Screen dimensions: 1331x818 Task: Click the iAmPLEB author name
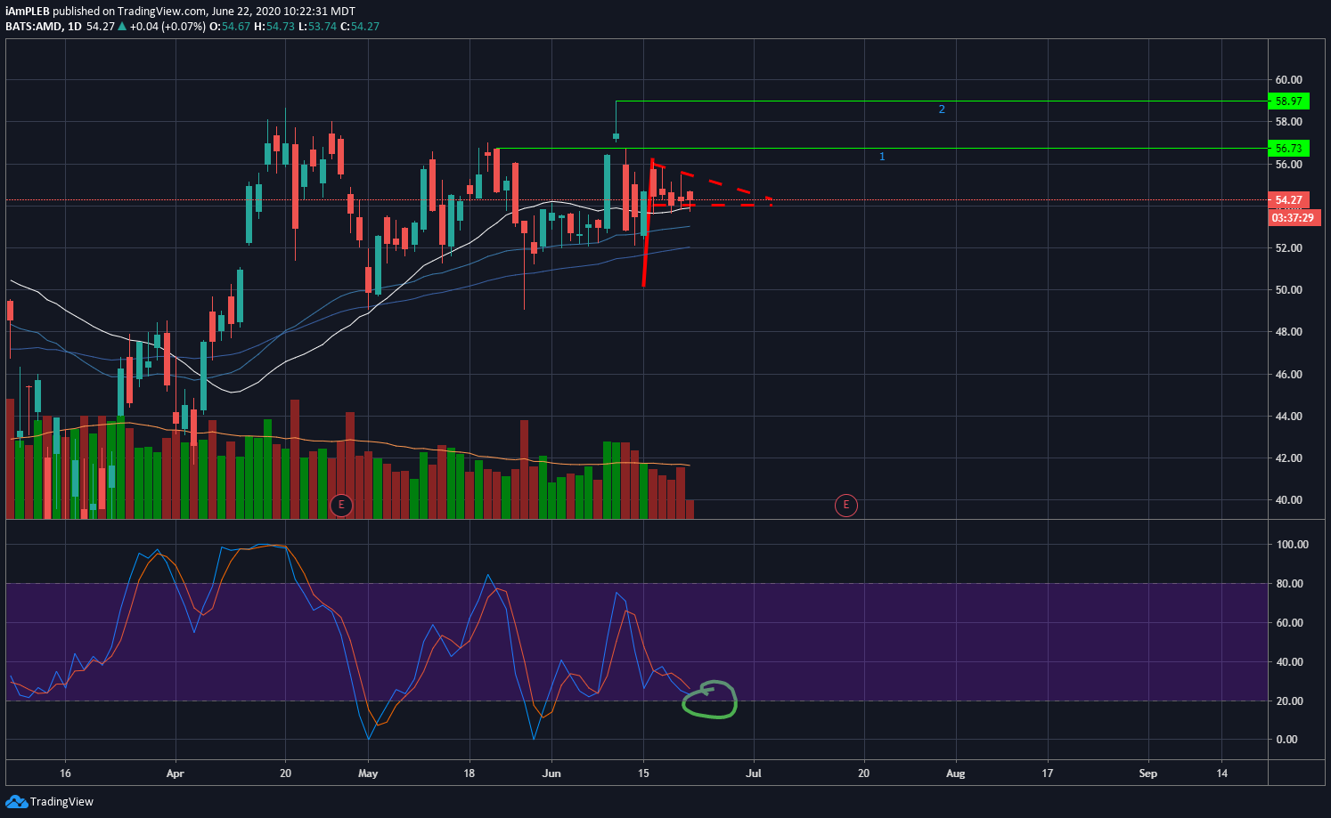pyautogui.click(x=28, y=12)
